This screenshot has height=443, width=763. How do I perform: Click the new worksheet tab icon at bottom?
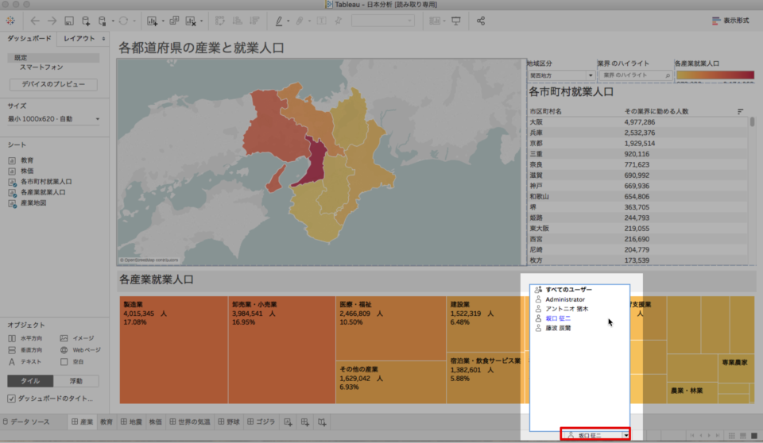pyautogui.click(x=288, y=422)
